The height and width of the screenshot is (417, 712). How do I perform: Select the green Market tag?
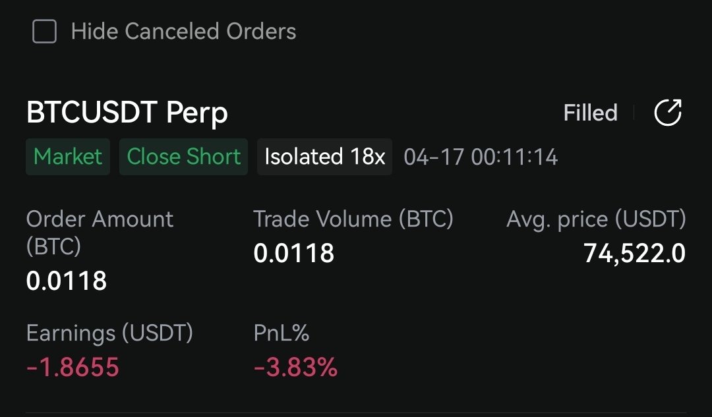(x=68, y=157)
